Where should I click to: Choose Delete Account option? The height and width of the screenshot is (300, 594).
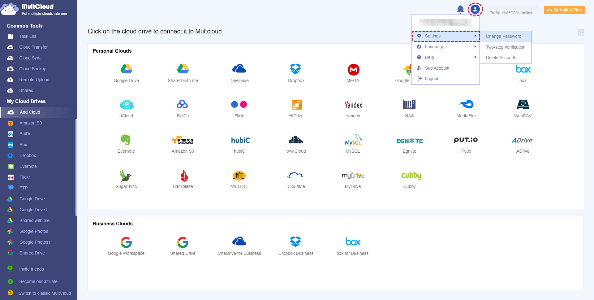click(506, 58)
